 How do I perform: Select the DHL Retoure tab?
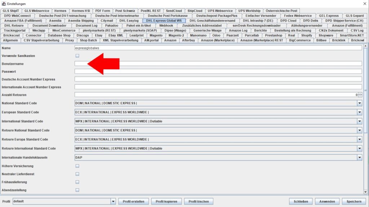pyautogui.click(x=14, y=26)
